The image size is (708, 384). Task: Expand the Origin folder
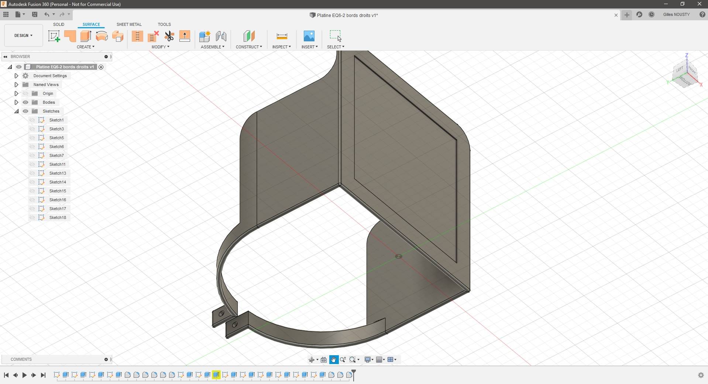(x=16, y=93)
